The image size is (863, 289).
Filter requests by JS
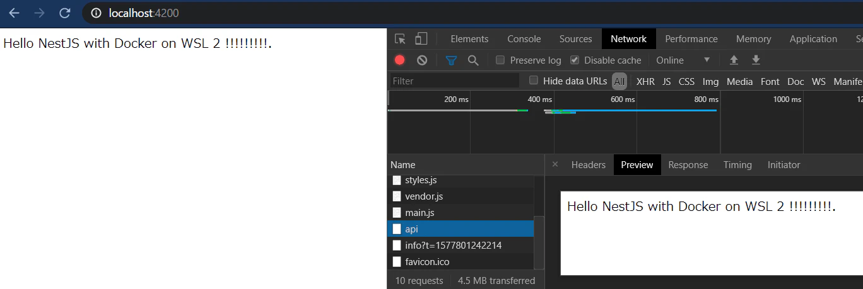pyautogui.click(x=667, y=81)
